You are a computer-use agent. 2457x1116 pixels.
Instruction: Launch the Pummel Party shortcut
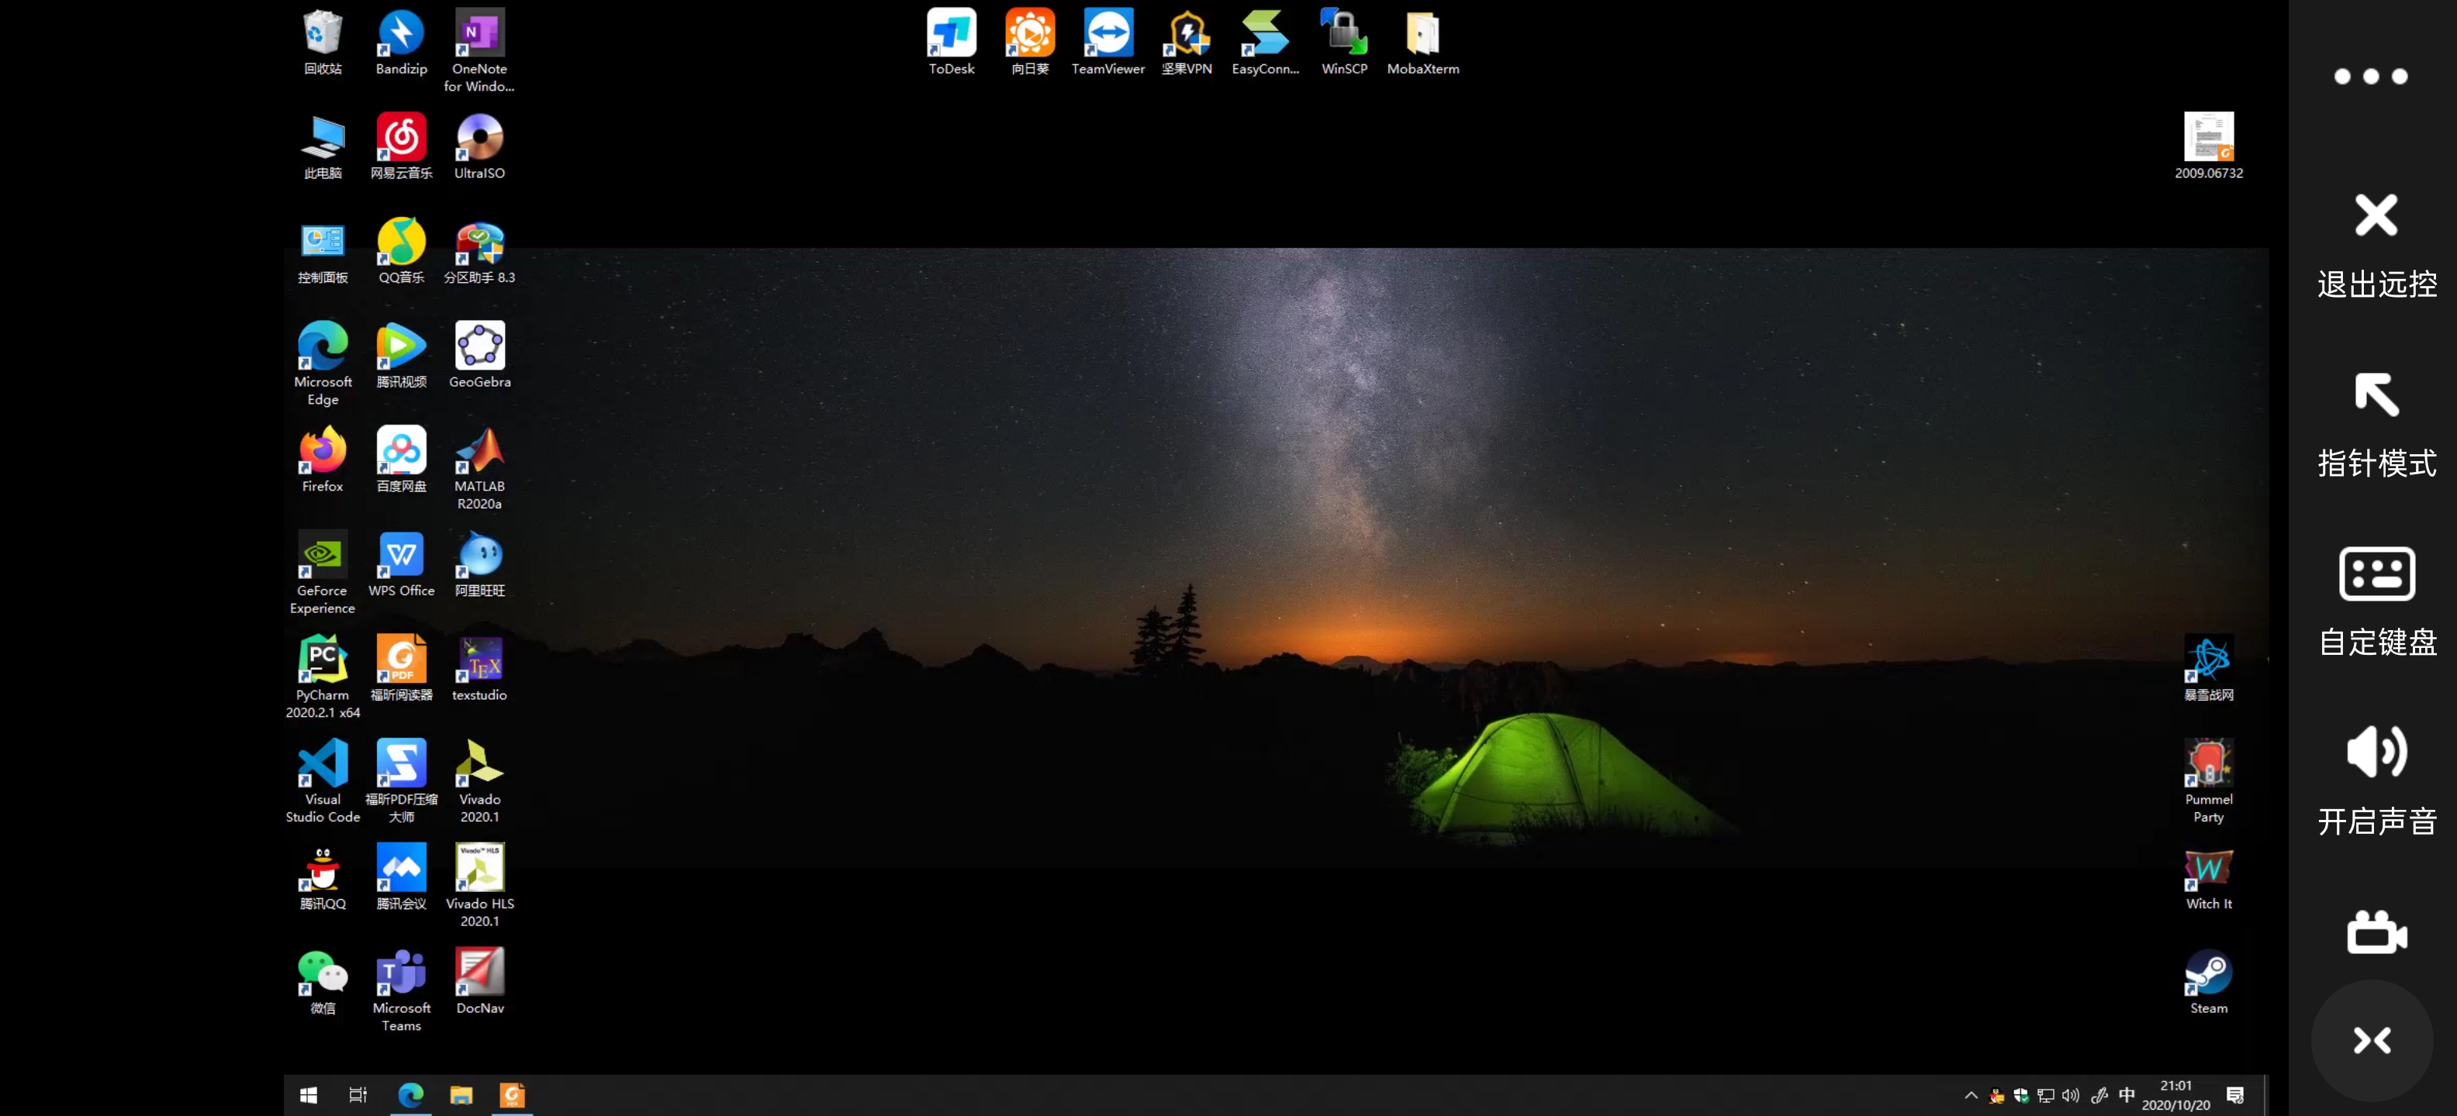[2208, 781]
